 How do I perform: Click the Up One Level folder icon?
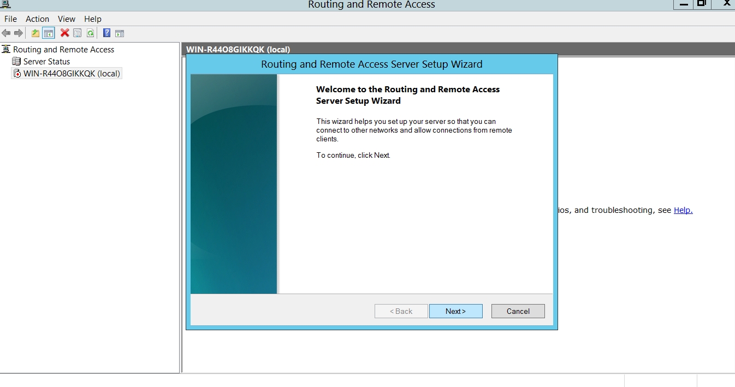pyautogui.click(x=35, y=33)
